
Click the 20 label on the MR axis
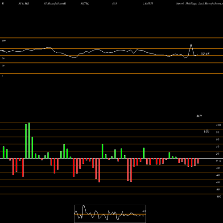pyautogui.click(x=218, y=154)
